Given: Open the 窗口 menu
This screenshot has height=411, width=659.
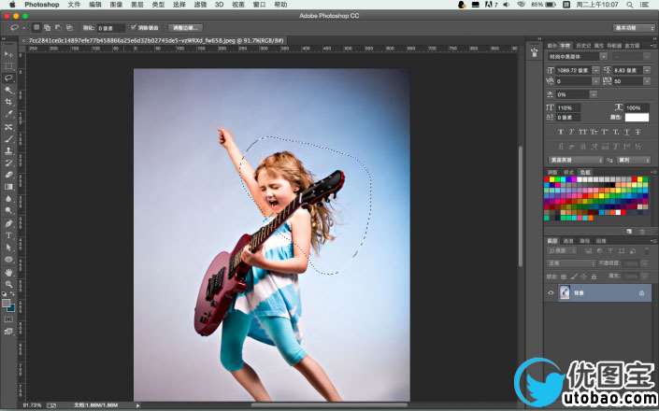Looking at the screenshot, I should [259, 5].
